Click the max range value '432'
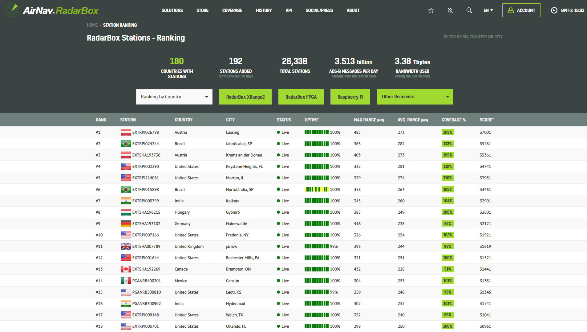 (x=357, y=269)
